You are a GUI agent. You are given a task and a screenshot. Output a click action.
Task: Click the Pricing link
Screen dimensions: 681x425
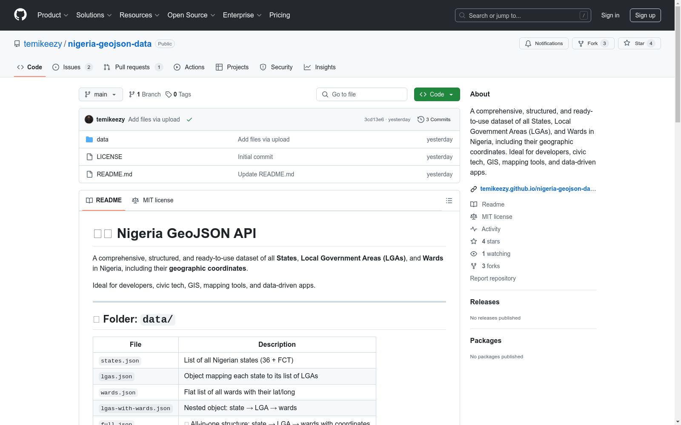tap(280, 15)
